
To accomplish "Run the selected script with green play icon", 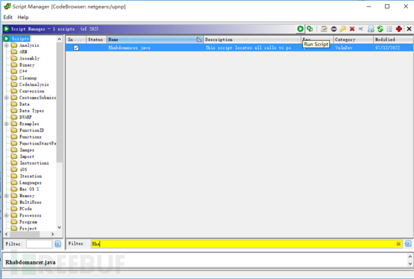I will click(300, 29).
